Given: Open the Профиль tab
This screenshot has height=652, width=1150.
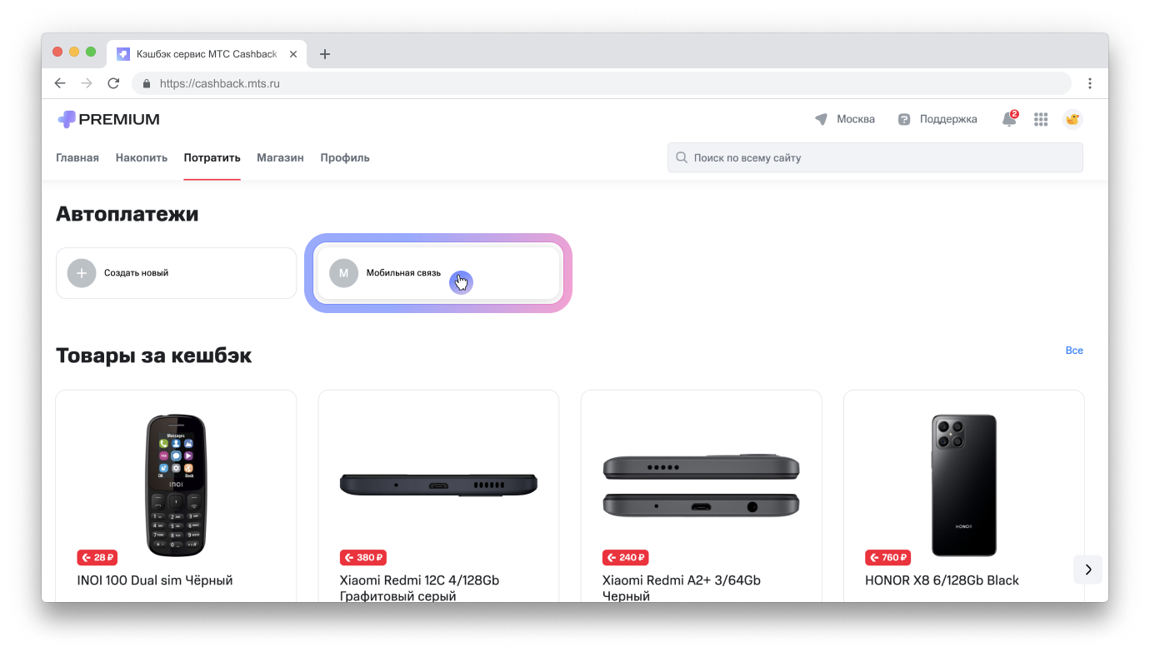Looking at the screenshot, I should (x=345, y=157).
